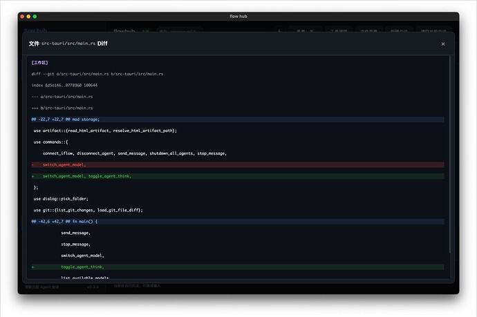Screen dimensions: 477x317
Task: Click the [工作区] section label
Action: [39, 62]
